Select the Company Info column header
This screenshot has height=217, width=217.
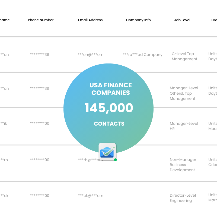point(138,20)
